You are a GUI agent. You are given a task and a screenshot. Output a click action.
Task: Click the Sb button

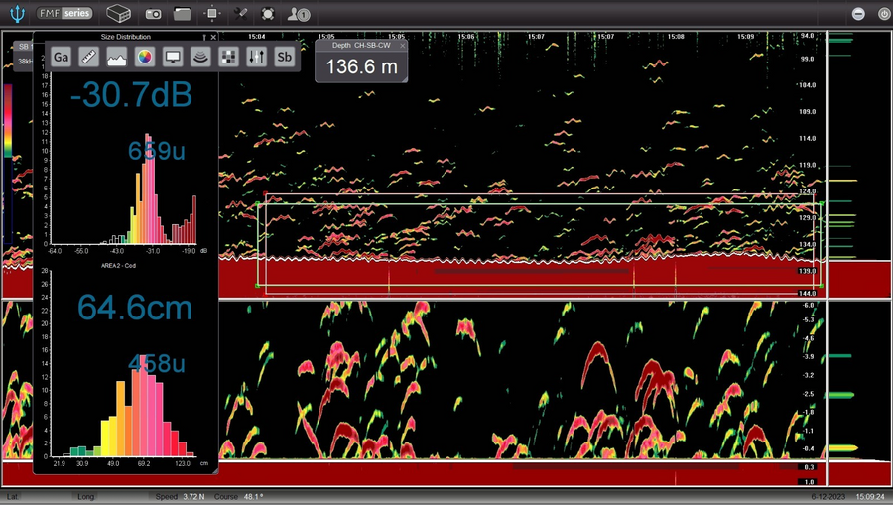(x=285, y=57)
